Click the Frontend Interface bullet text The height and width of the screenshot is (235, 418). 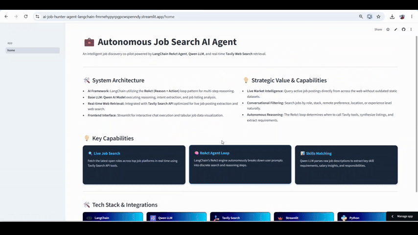click(x=156, y=115)
